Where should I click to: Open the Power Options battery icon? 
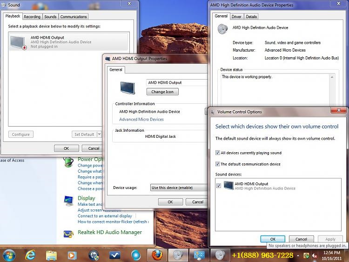[68, 162]
